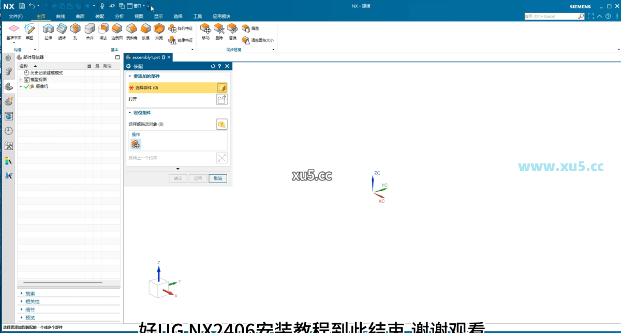Expand the 模型视图 tree node
The height and width of the screenshot is (333, 621).
point(21,80)
